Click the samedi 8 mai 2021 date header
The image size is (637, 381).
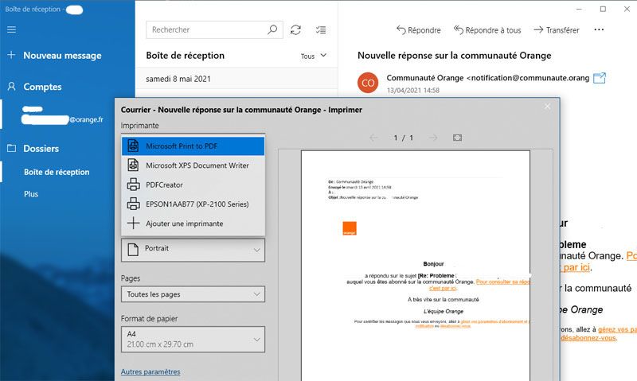[178, 79]
